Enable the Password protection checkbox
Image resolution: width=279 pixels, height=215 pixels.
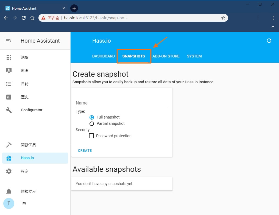(91, 136)
